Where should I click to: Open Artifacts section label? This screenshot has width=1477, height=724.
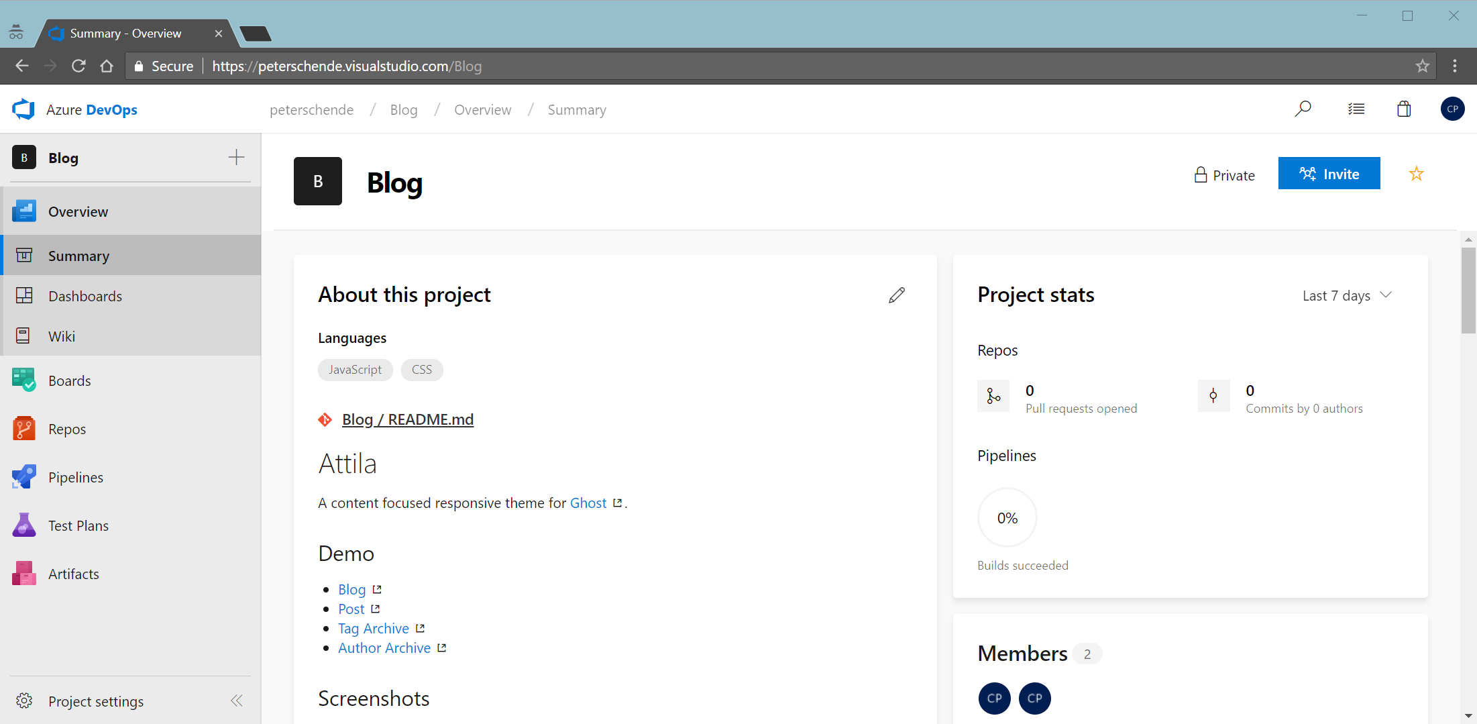(x=74, y=574)
